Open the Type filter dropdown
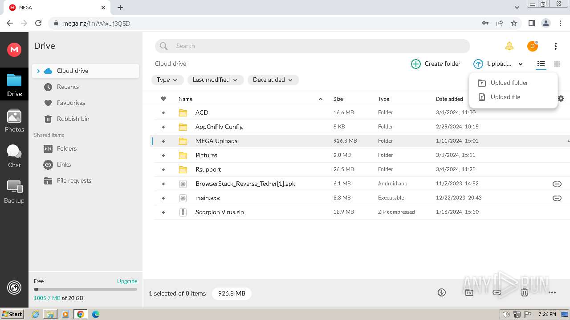This screenshot has width=570, height=320. pyautogui.click(x=167, y=80)
